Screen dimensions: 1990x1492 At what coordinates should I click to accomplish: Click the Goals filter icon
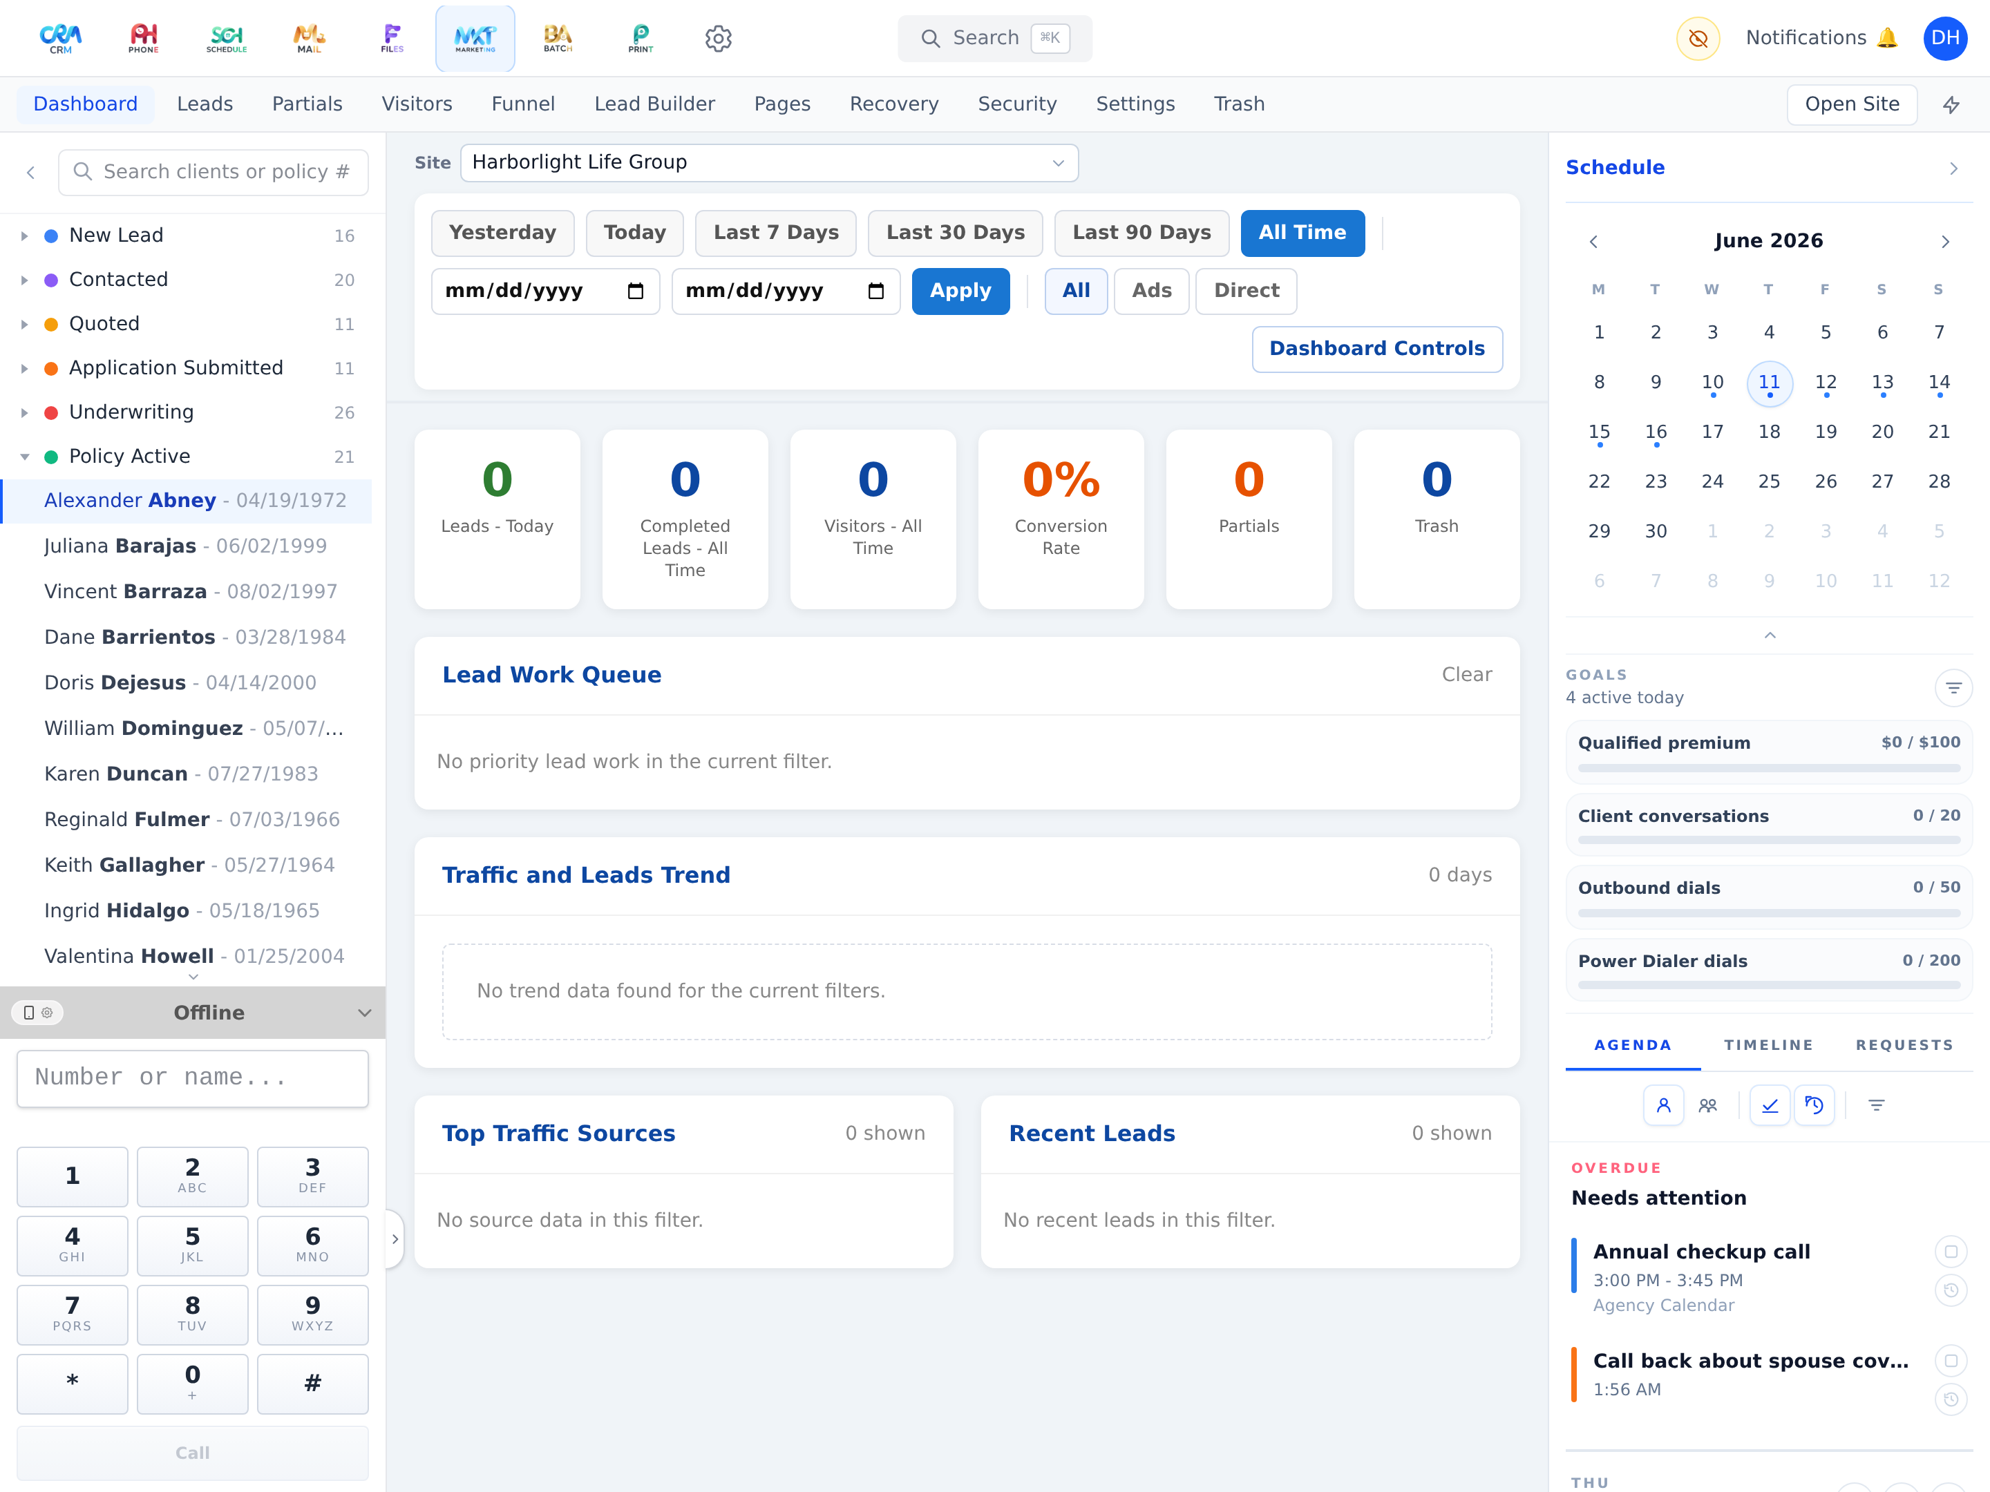pos(1953,688)
